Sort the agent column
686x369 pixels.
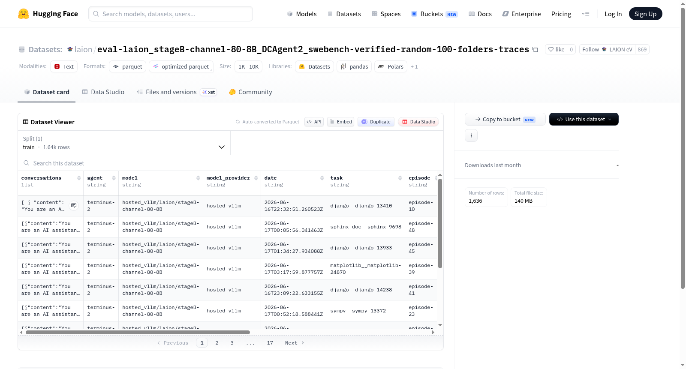[114, 178]
